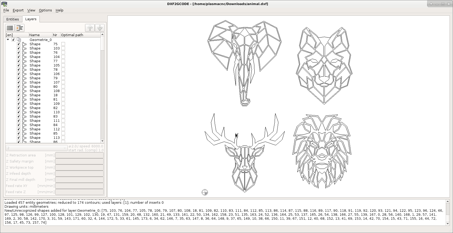This screenshot has height=233, width=453.
Task: Open the File menu
Action: [6, 10]
